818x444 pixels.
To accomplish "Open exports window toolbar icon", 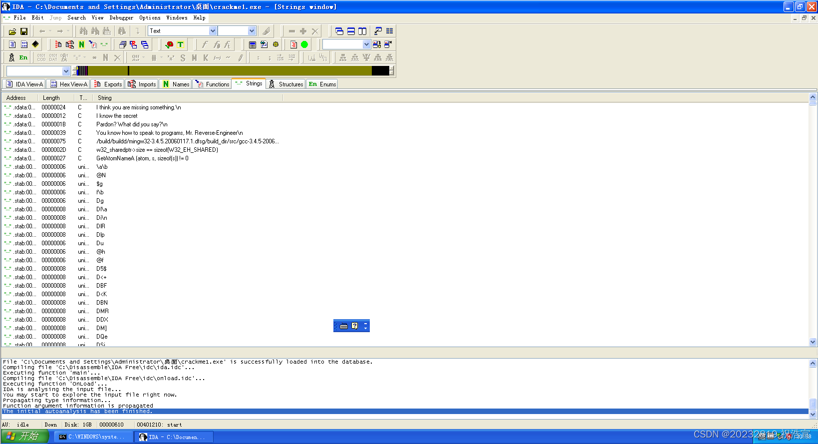I will [58, 44].
